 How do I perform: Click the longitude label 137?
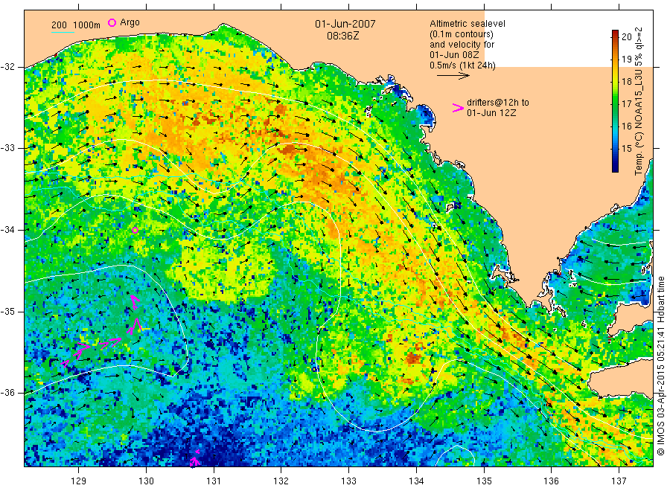click(x=619, y=481)
